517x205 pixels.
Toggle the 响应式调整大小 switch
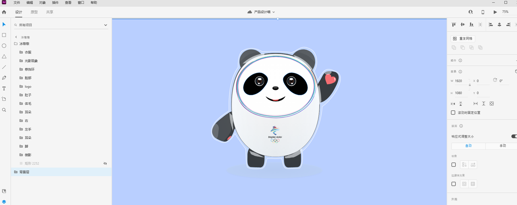click(514, 136)
